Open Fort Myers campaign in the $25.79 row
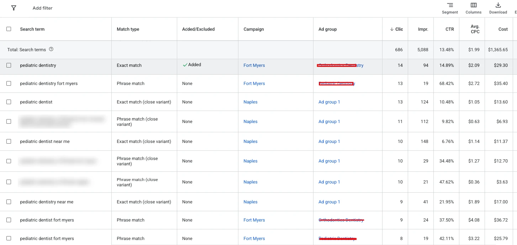517x245 pixels. (254, 239)
